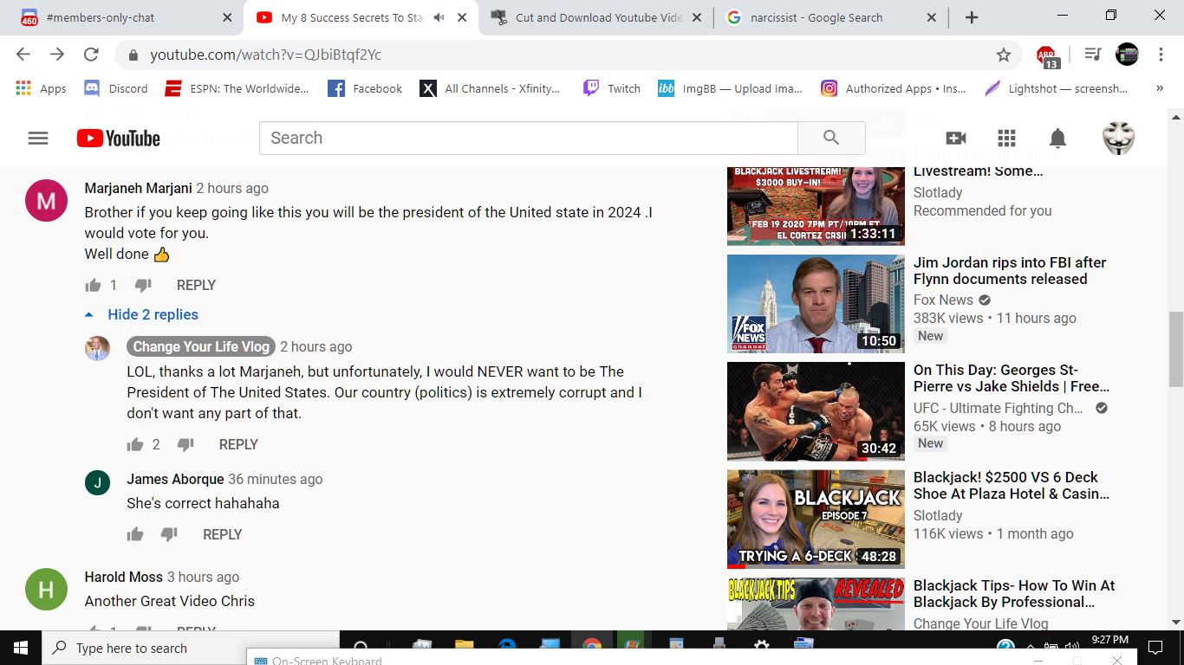Open the account avatar menu
The width and height of the screenshot is (1184, 665).
(x=1118, y=139)
